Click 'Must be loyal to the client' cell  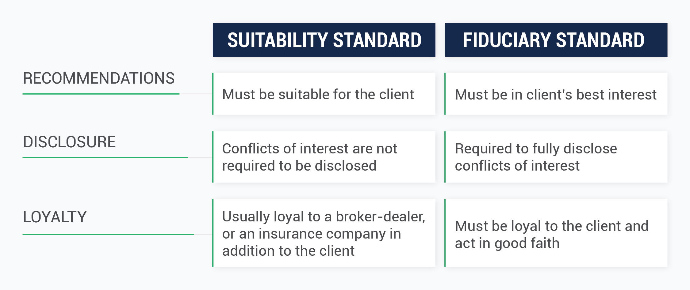pos(556,233)
